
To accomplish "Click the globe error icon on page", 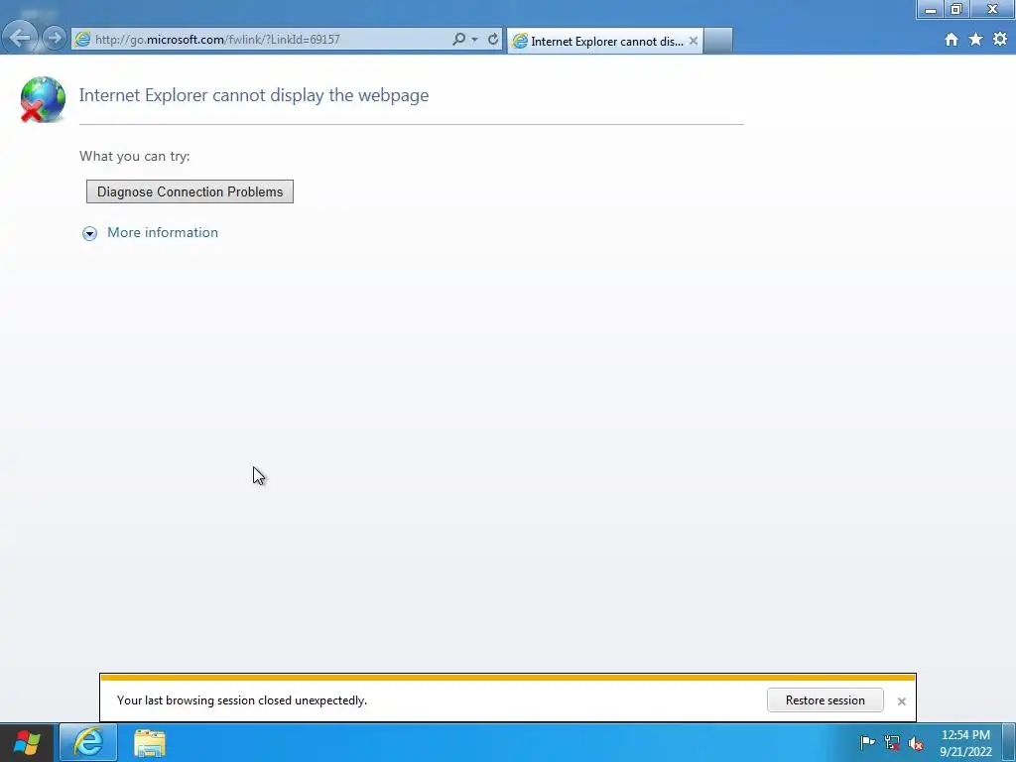I will point(42,99).
